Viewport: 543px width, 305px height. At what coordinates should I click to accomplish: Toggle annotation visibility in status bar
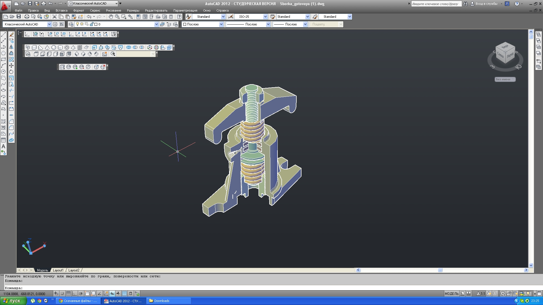click(489, 294)
